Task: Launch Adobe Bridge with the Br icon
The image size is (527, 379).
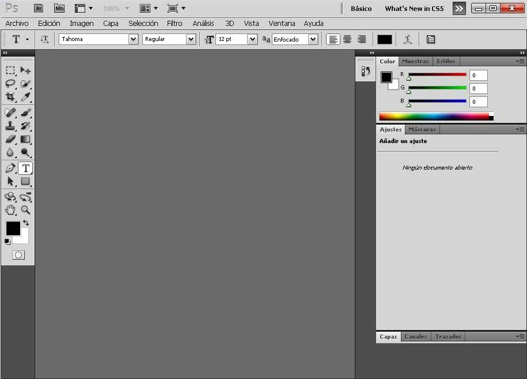Action: (39, 8)
